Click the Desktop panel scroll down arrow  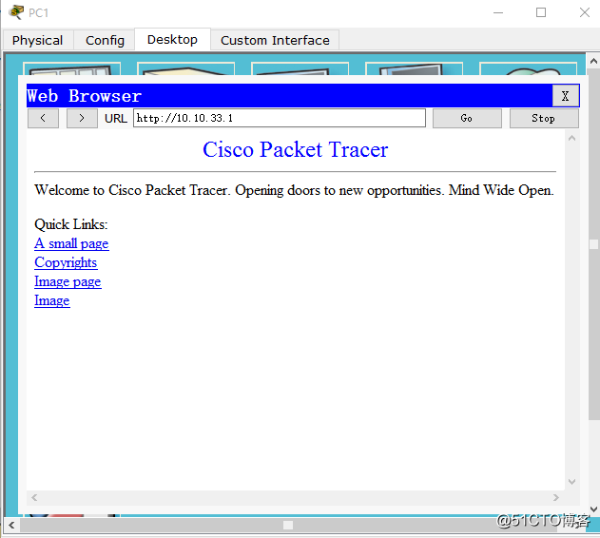click(x=593, y=509)
